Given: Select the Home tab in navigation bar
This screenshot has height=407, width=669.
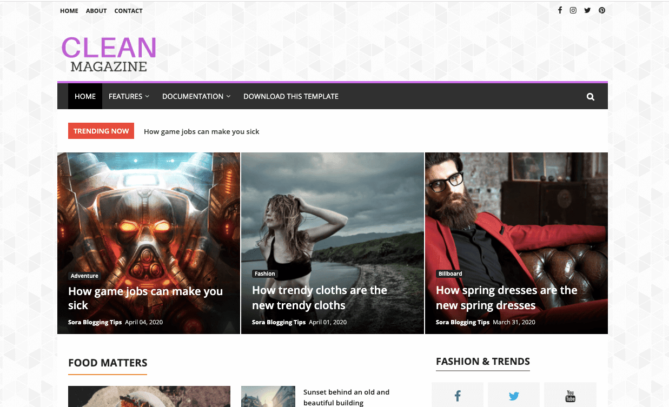Looking at the screenshot, I should [85, 96].
